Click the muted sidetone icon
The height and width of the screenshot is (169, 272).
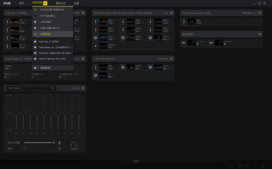[59, 149]
